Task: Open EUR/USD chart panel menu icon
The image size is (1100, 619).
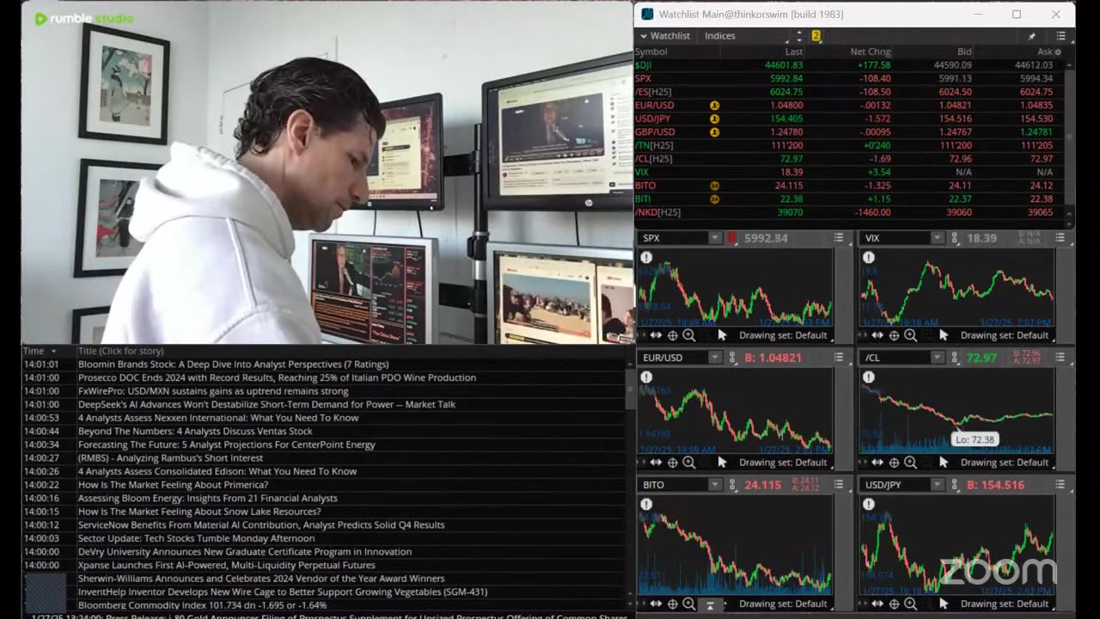Action: 839,358
